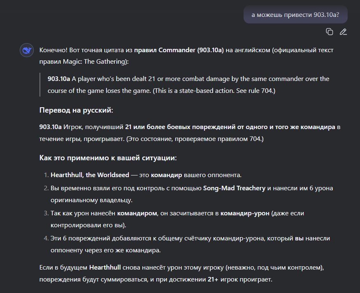The width and height of the screenshot is (360, 293).
Task: Click bold "Hearthhull" in the final paragraph
Action: (x=105, y=268)
